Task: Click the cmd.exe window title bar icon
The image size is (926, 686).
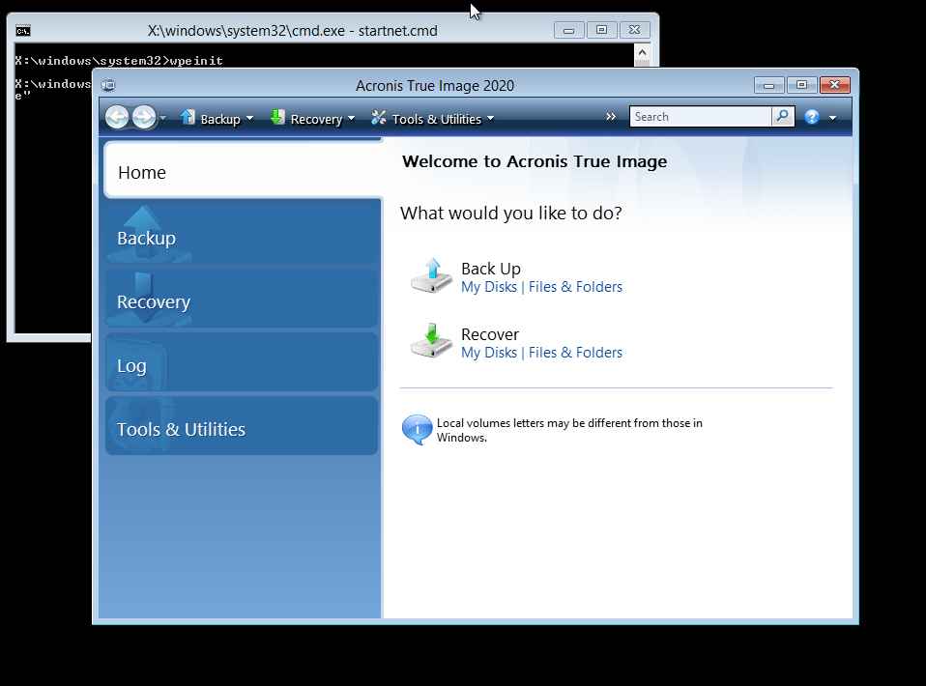Action: point(23,31)
